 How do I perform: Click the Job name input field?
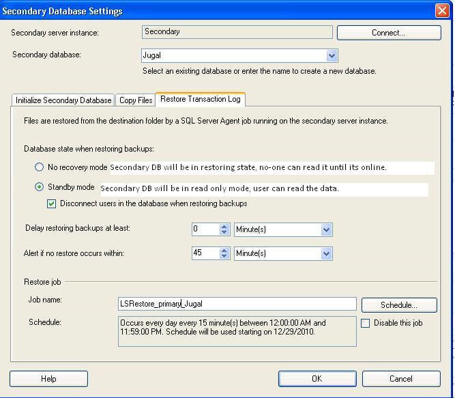(x=237, y=304)
